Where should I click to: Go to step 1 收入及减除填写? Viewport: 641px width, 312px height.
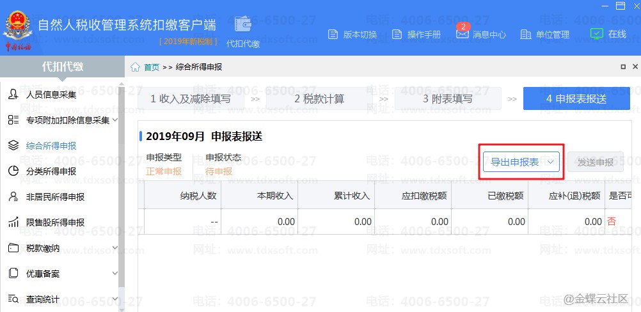coord(190,99)
